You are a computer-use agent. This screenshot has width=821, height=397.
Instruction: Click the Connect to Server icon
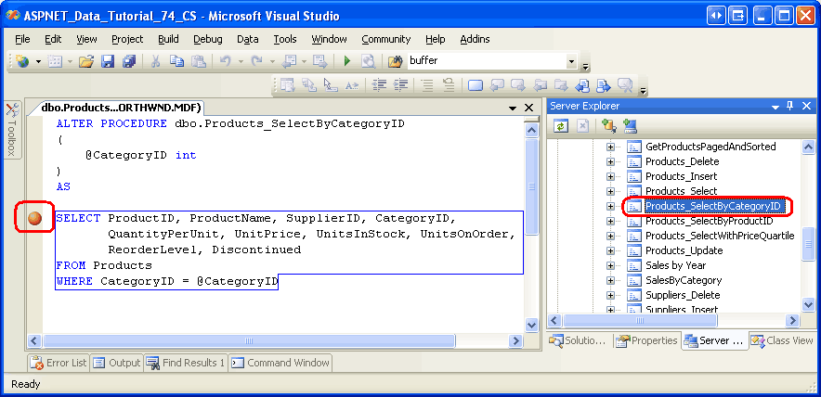pyautogui.click(x=630, y=126)
